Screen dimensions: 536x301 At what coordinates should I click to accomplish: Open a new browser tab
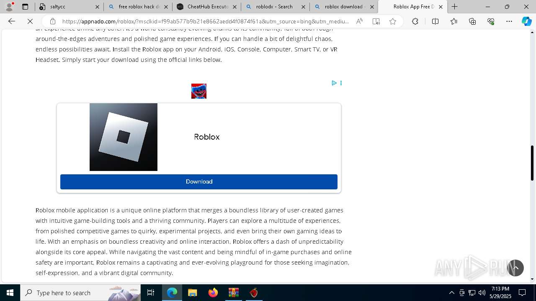point(454,7)
